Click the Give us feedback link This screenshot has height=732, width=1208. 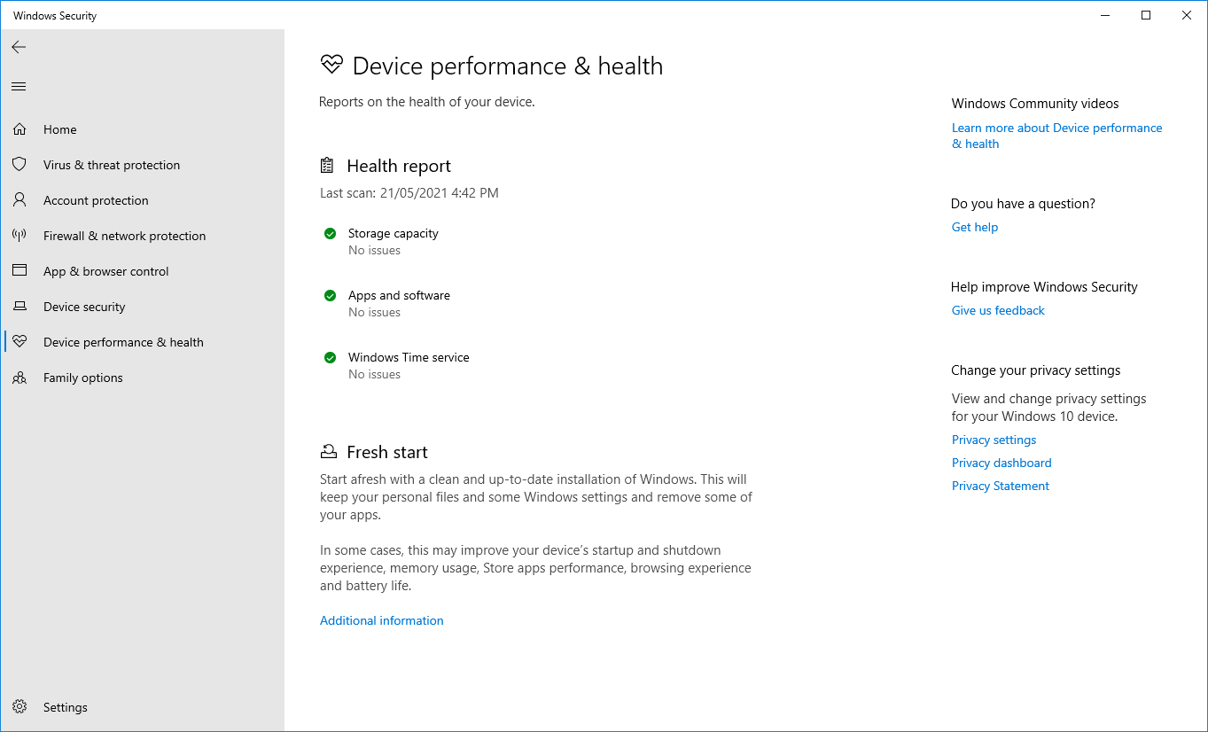[998, 310]
